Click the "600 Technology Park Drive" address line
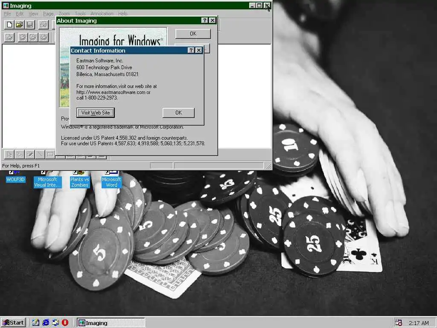This screenshot has height=328, width=437. click(x=104, y=67)
